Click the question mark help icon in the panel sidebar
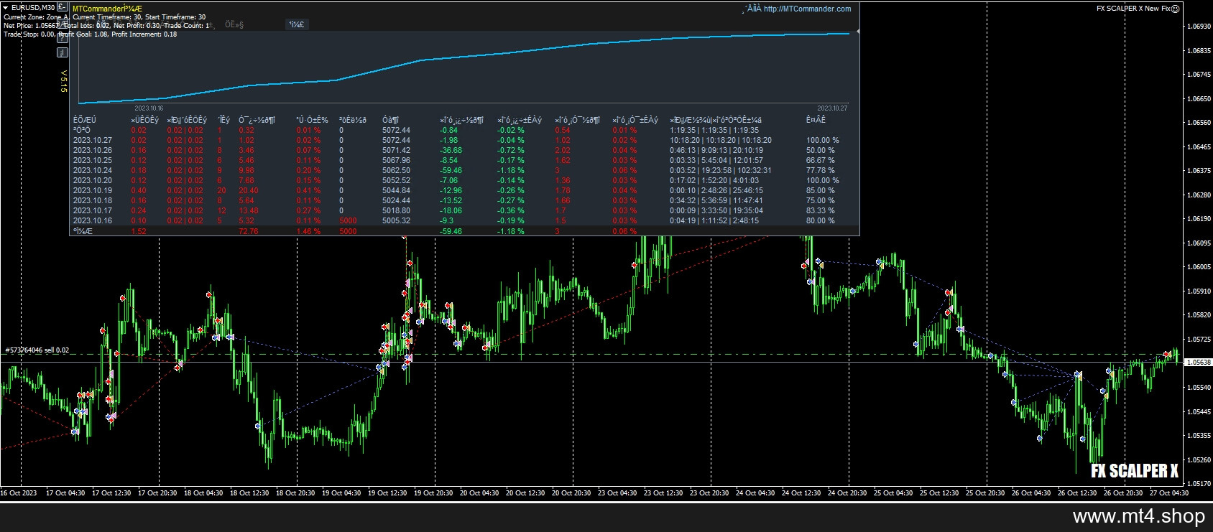Image resolution: width=1213 pixels, height=532 pixels. click(x=63, y=38)
